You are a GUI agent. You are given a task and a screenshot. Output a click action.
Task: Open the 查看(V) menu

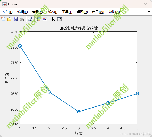38,12
